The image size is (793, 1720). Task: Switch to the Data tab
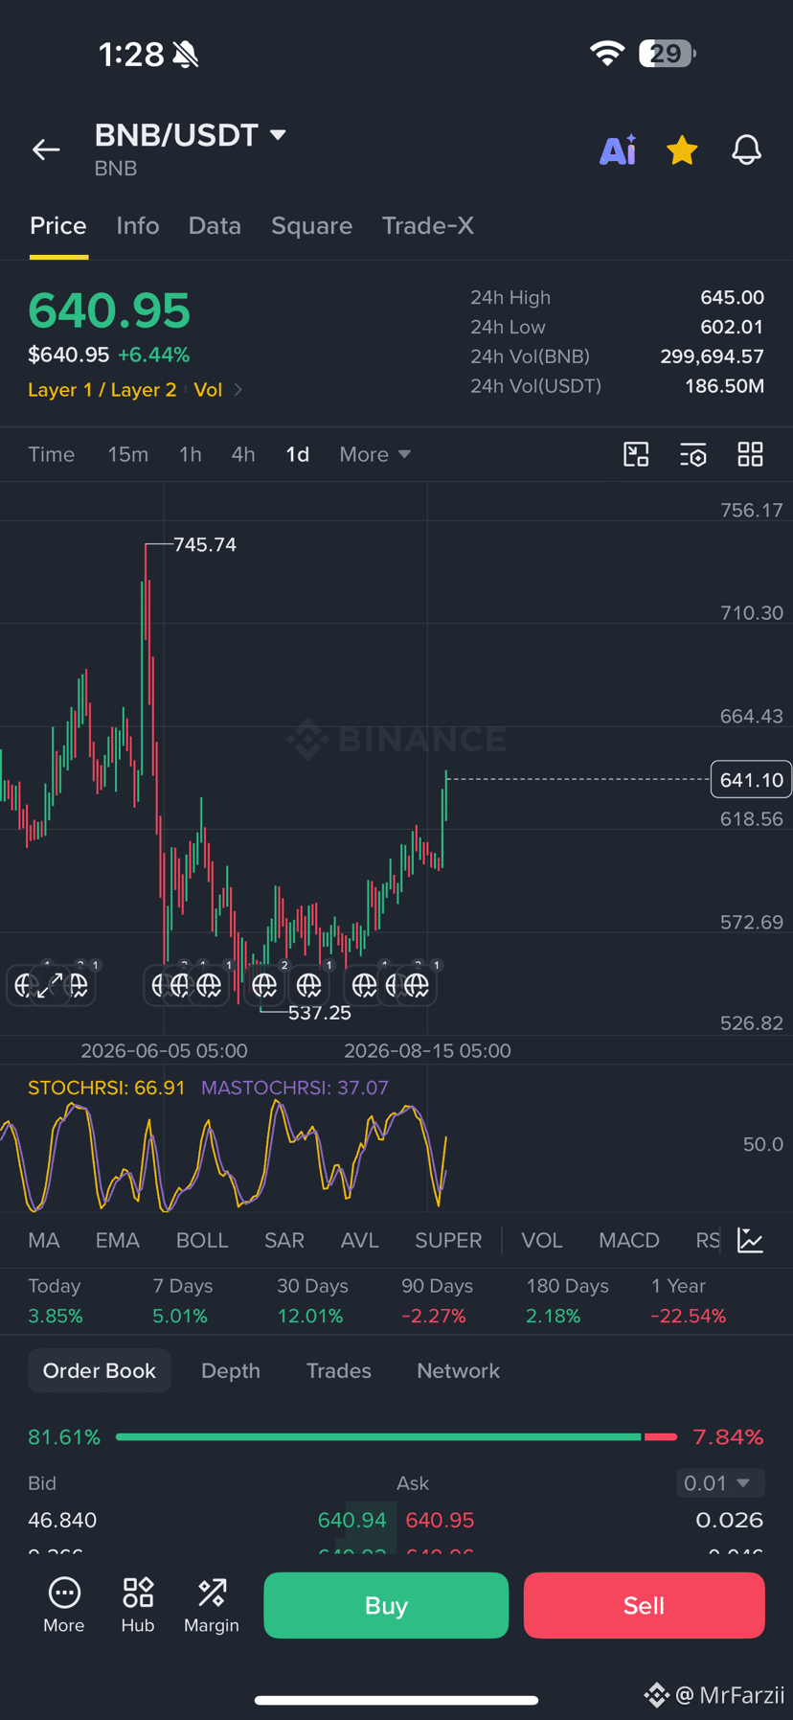(215, 226)
